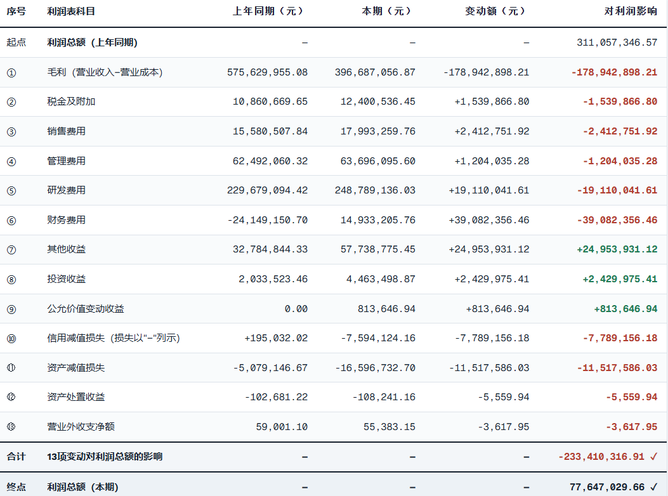668x496 pixels.
Task: Click the checkmark beside 77,647,029.66
Action: tap(653, 486)
